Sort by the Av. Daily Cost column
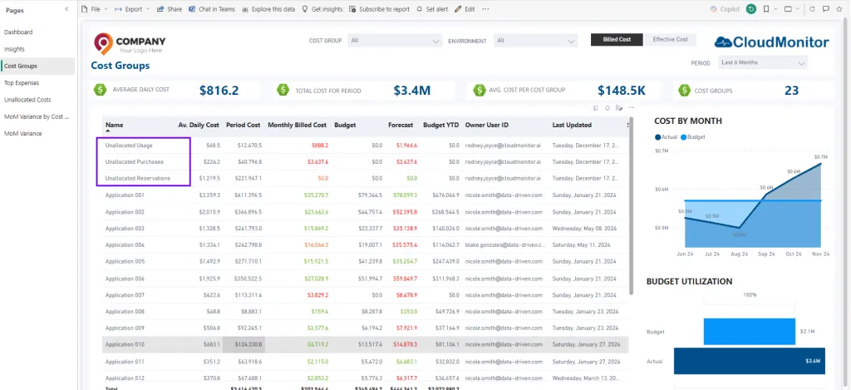This screenshot has height=390, width=851. pyautogui.click(x=199, y=125)
